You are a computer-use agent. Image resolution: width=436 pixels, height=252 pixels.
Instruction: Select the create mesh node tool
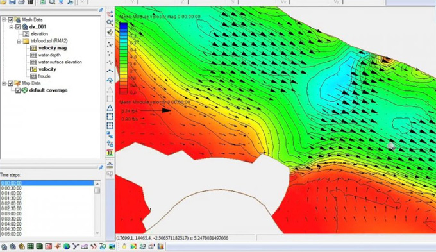[x=110, y=53]
